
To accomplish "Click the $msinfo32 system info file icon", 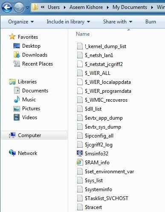I will click(80, 153).
